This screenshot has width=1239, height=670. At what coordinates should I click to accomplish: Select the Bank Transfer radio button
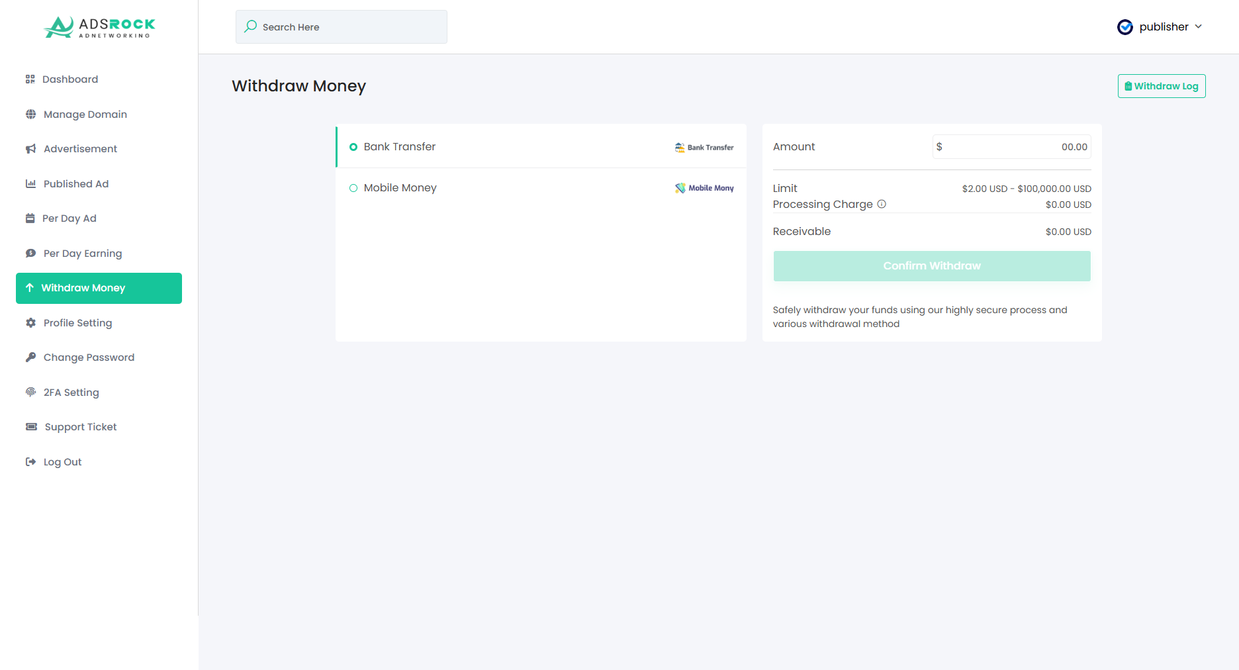353,147
